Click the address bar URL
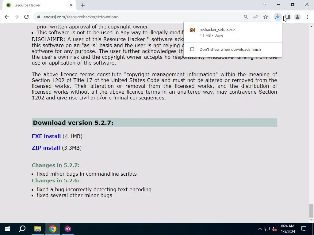Screen dimensions: 314x235 point(81,17)
